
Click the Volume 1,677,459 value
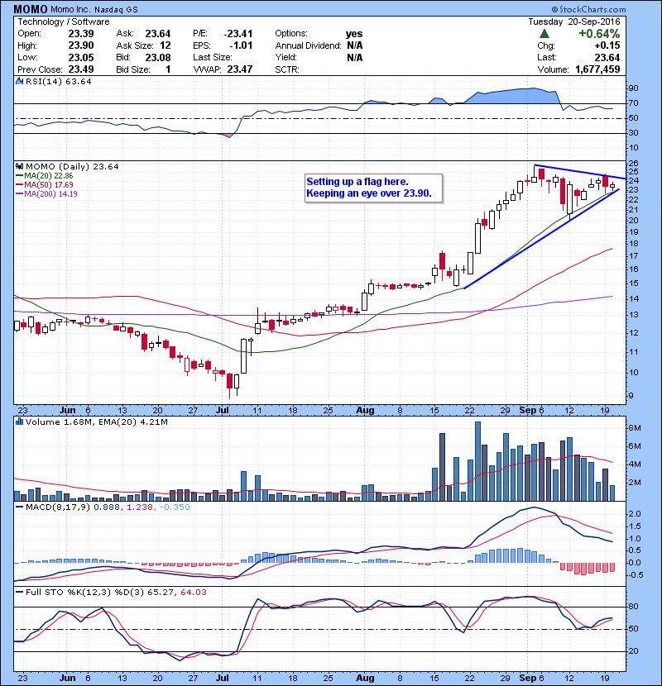[597, 69]
